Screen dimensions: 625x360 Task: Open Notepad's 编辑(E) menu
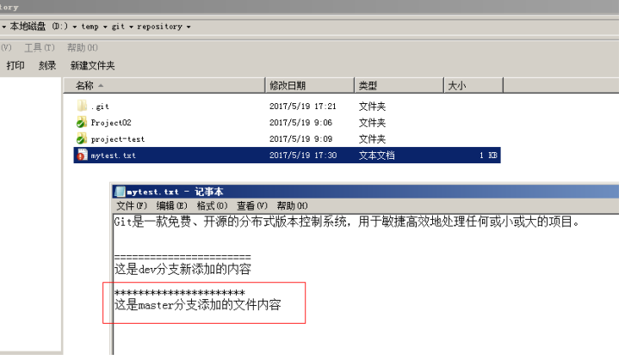tap(171, 205)
